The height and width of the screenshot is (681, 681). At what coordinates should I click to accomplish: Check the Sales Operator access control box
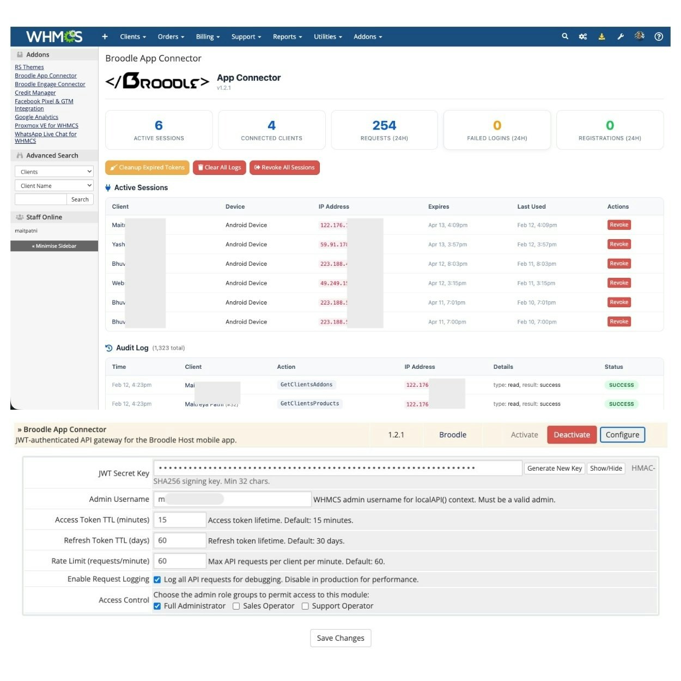(236, 606)
